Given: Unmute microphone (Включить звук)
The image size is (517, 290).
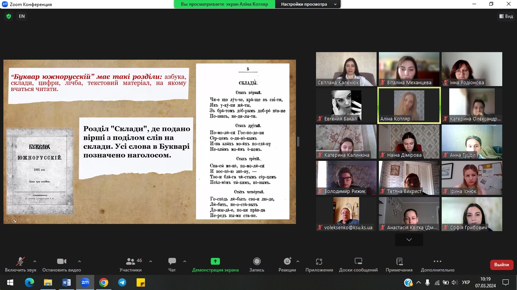Looking at the screenshot, I should tap(20, 264).
